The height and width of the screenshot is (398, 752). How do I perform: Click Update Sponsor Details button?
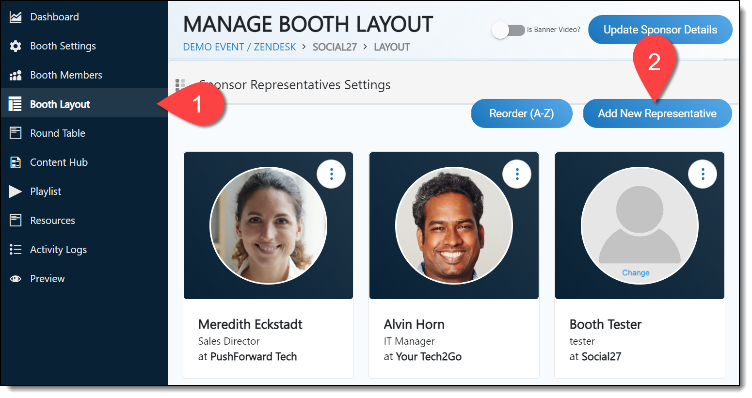click(x=660, y=30)
